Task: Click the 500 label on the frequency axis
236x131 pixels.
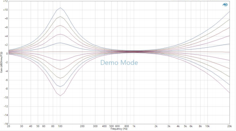Action: tap(111, 126)
